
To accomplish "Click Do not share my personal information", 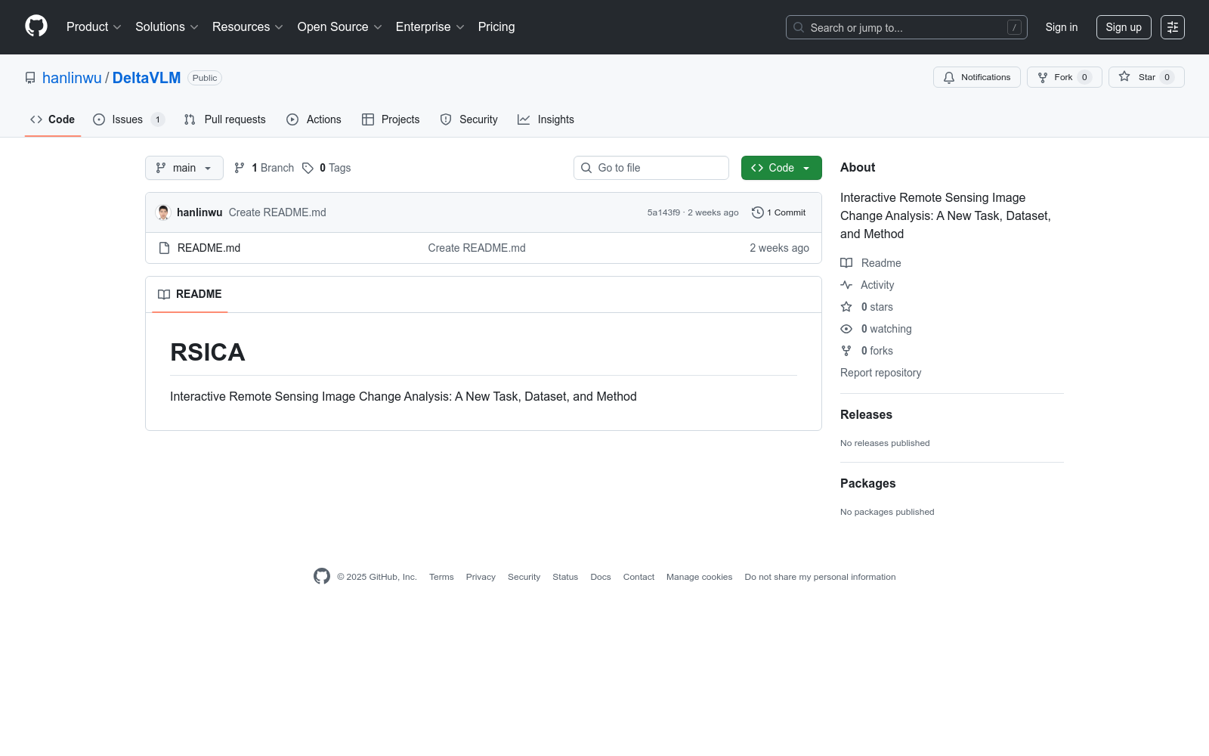I will pos(820,577).
